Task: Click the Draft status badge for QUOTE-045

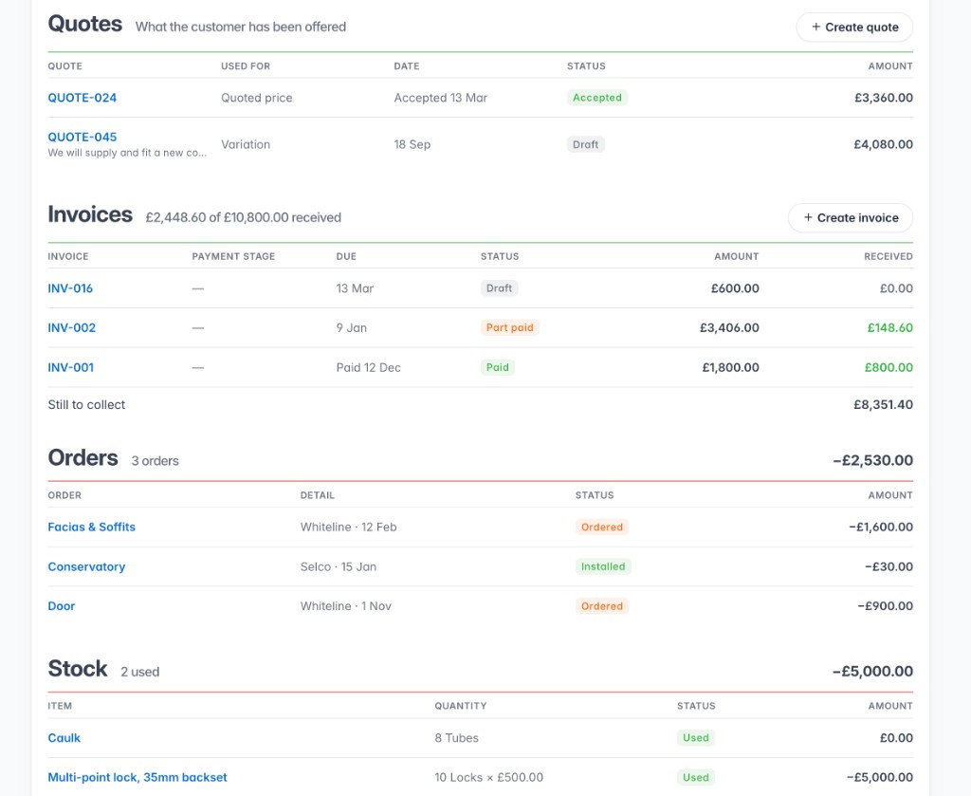Action: point(585,145)
